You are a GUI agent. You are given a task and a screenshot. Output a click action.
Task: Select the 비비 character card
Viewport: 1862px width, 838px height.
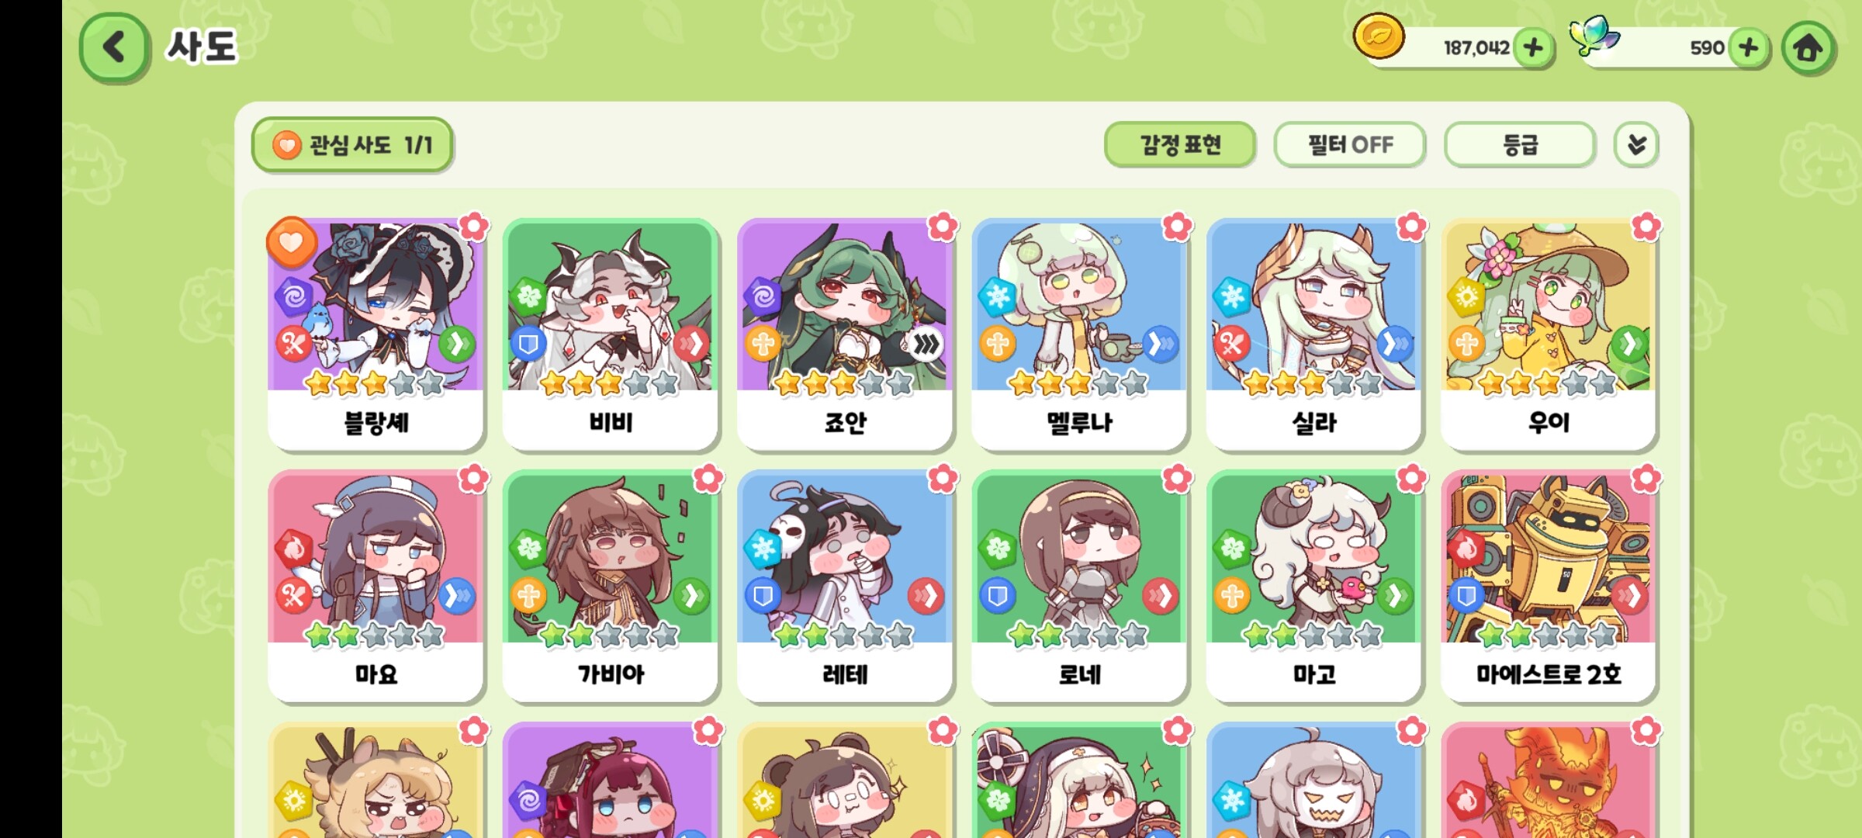(611, 334)
